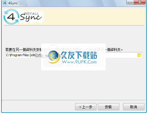
Task: Minimize the 4Sync installer window
Action: point(130,2)
